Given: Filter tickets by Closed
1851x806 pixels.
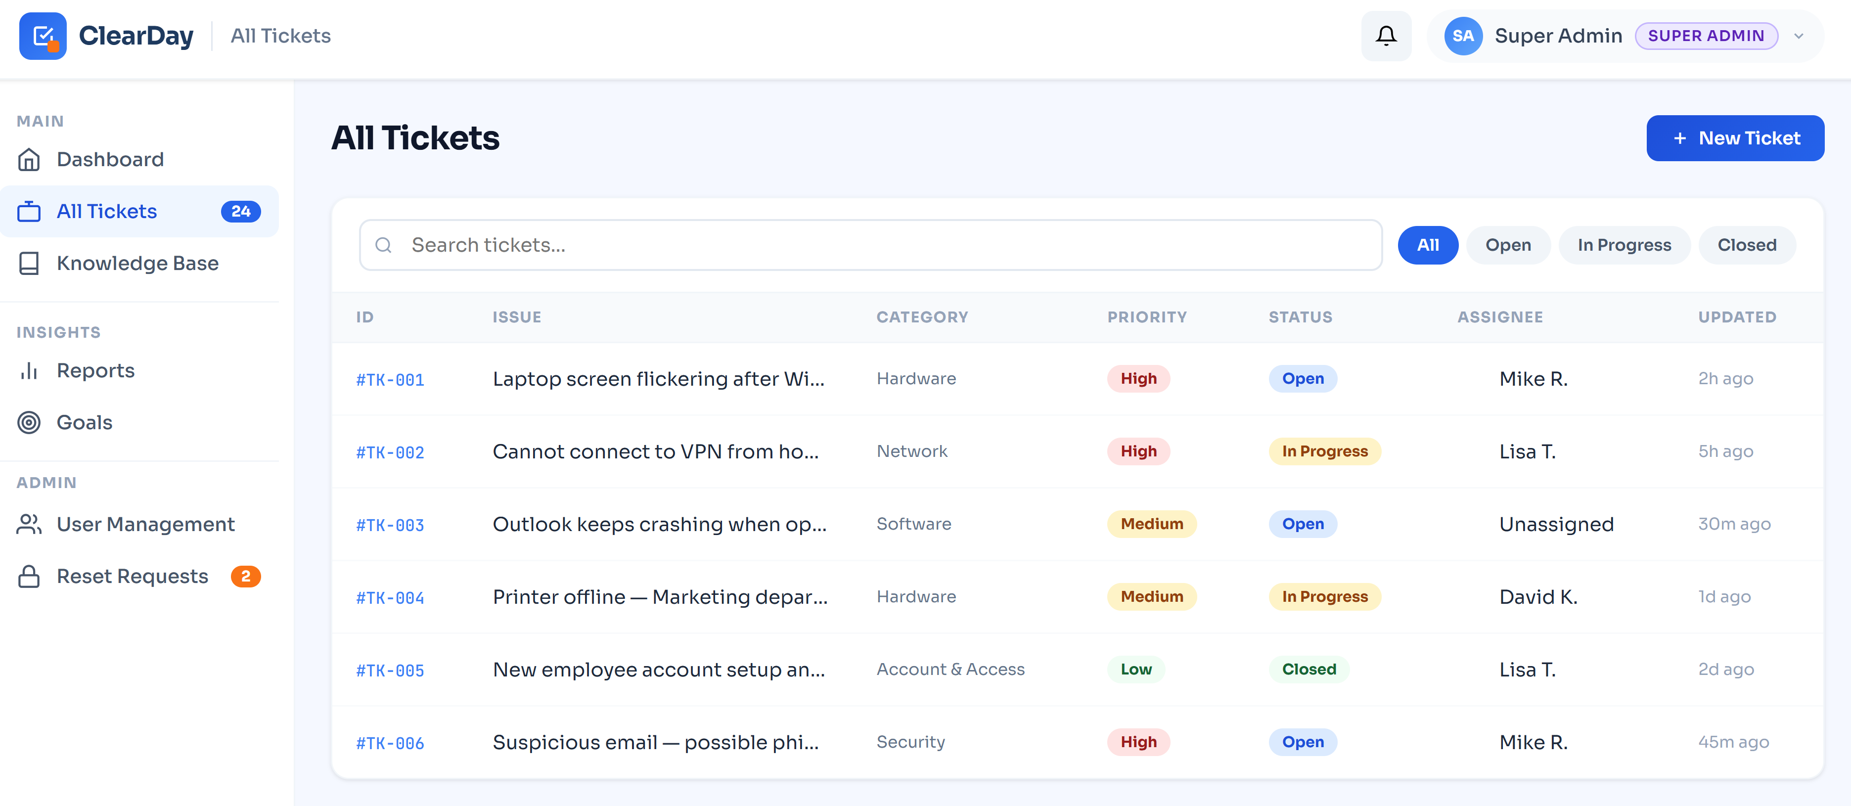Looking at the screenshot, I should pyautogui.click(x=1747, y=245).
